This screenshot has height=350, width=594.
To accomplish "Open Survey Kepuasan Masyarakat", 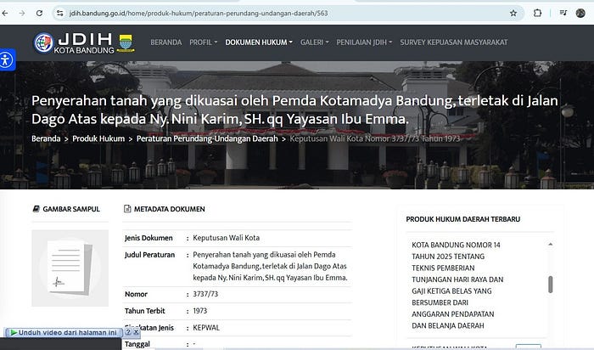I will point(454,42).
